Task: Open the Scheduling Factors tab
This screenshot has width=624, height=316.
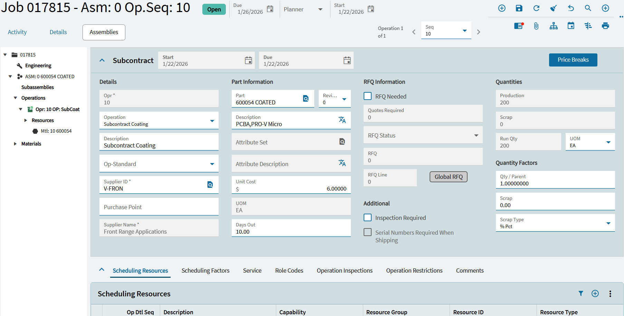Action: point(205,271)
